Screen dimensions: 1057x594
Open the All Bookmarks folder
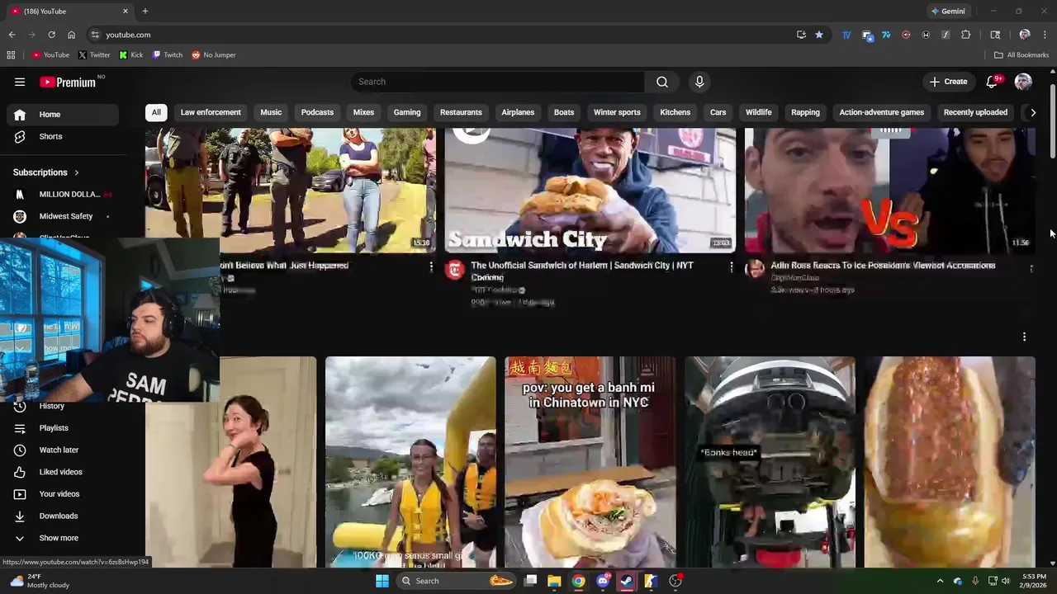pyautogui.click(x=1021, y=55)
